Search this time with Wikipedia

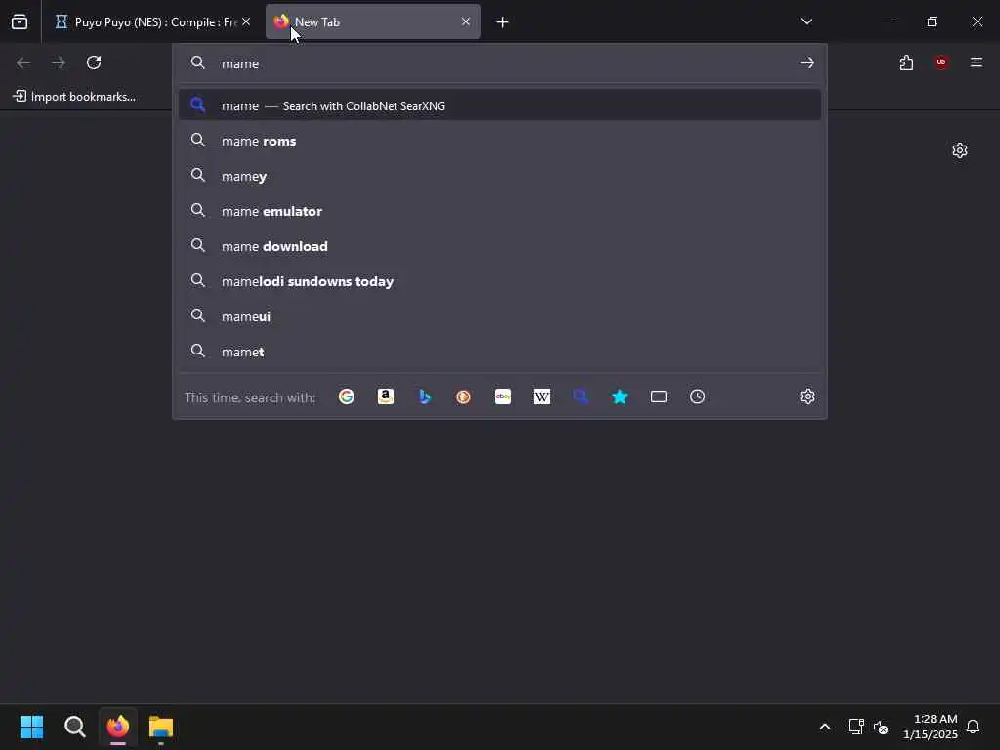pyautogui.click(x=541, y=396)
